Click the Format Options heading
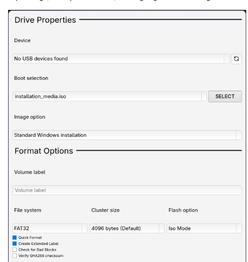This screenshot has height=262, width=248. coord(44,151)
